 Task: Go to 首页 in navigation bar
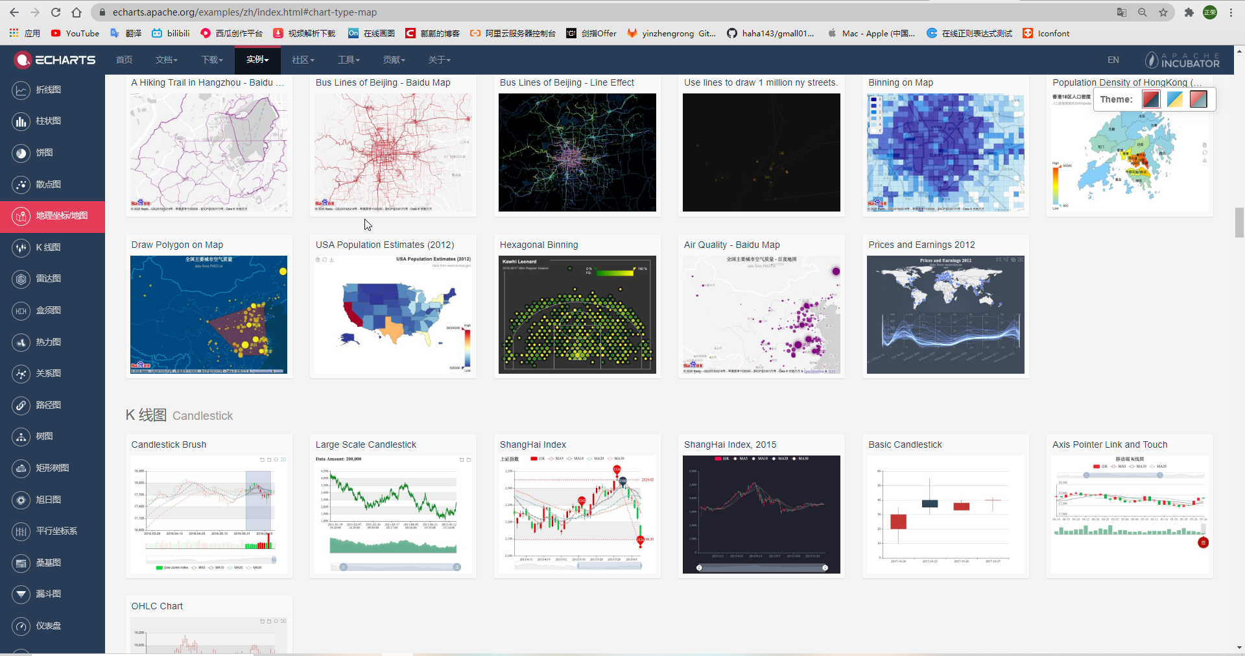(x=124, y=60)
